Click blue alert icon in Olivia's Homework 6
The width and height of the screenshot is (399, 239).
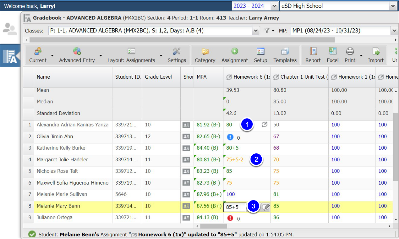point(230,137)
